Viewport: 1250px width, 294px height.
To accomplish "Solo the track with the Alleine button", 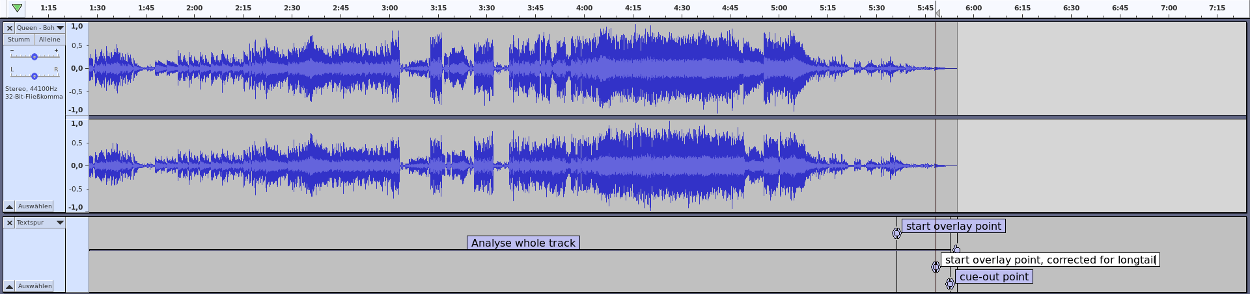I will pyautogui.click(x=49, y=40).
